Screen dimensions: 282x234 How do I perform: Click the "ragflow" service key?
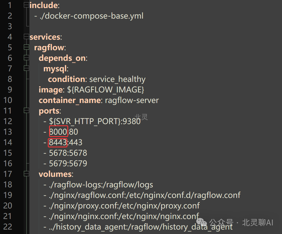(49, 48)
